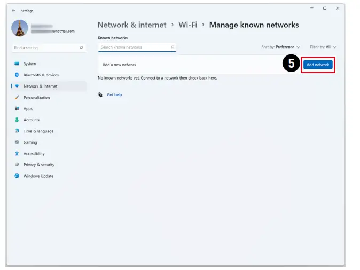
Task: Click the user profile avatar picture
Action: click(x=20, y=28)
